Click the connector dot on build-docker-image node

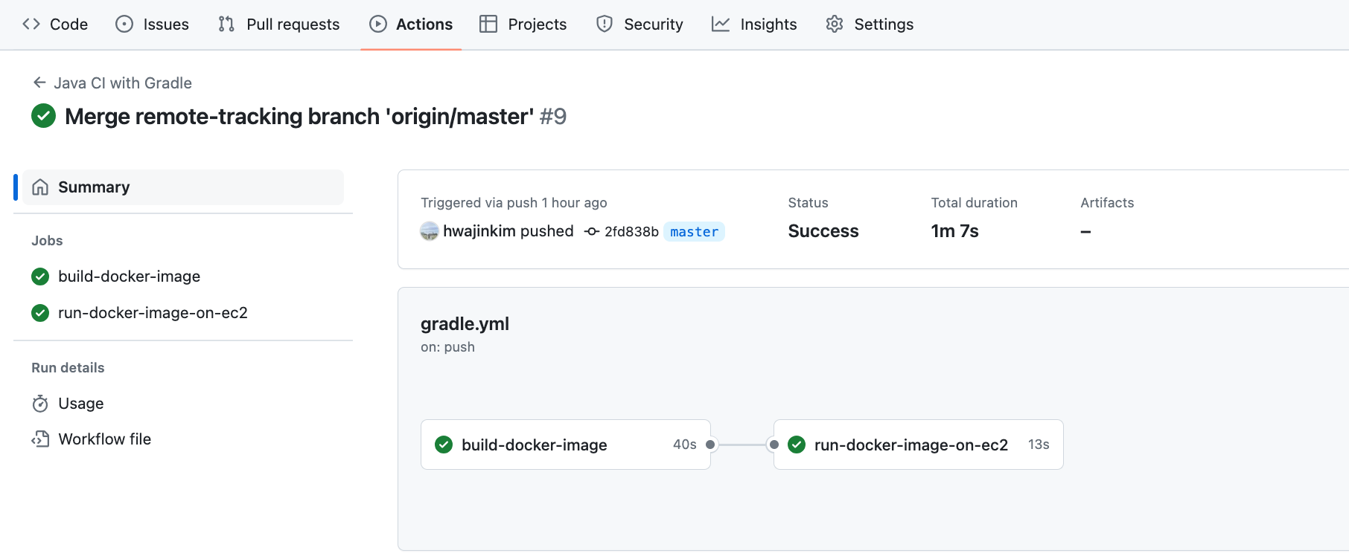(x=710, y=445)
